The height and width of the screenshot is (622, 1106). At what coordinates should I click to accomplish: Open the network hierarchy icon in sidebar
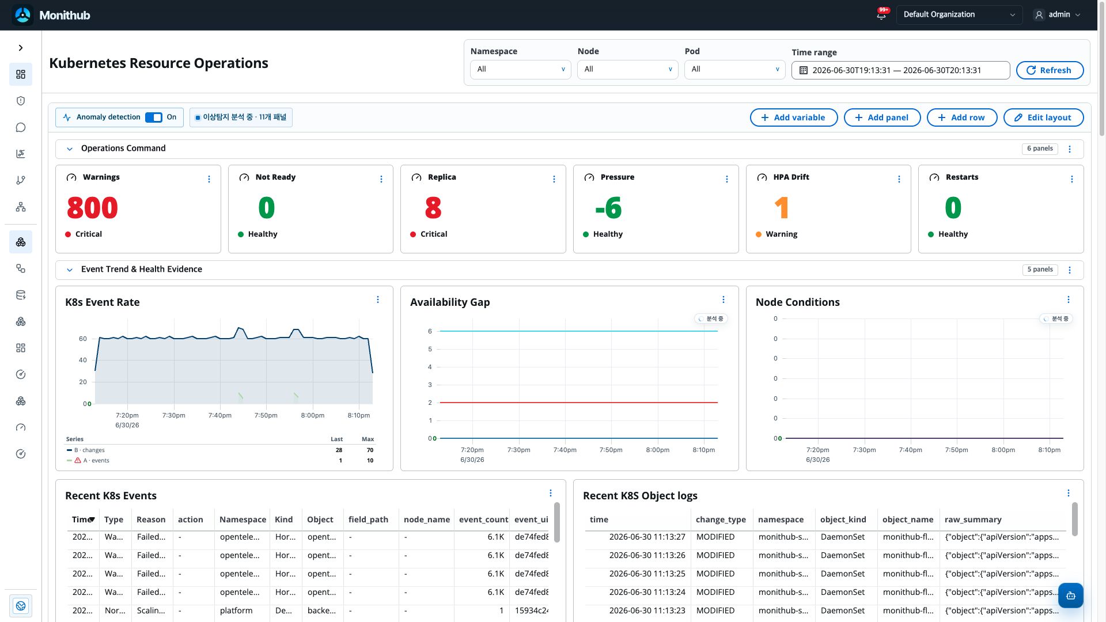(21, 207)
